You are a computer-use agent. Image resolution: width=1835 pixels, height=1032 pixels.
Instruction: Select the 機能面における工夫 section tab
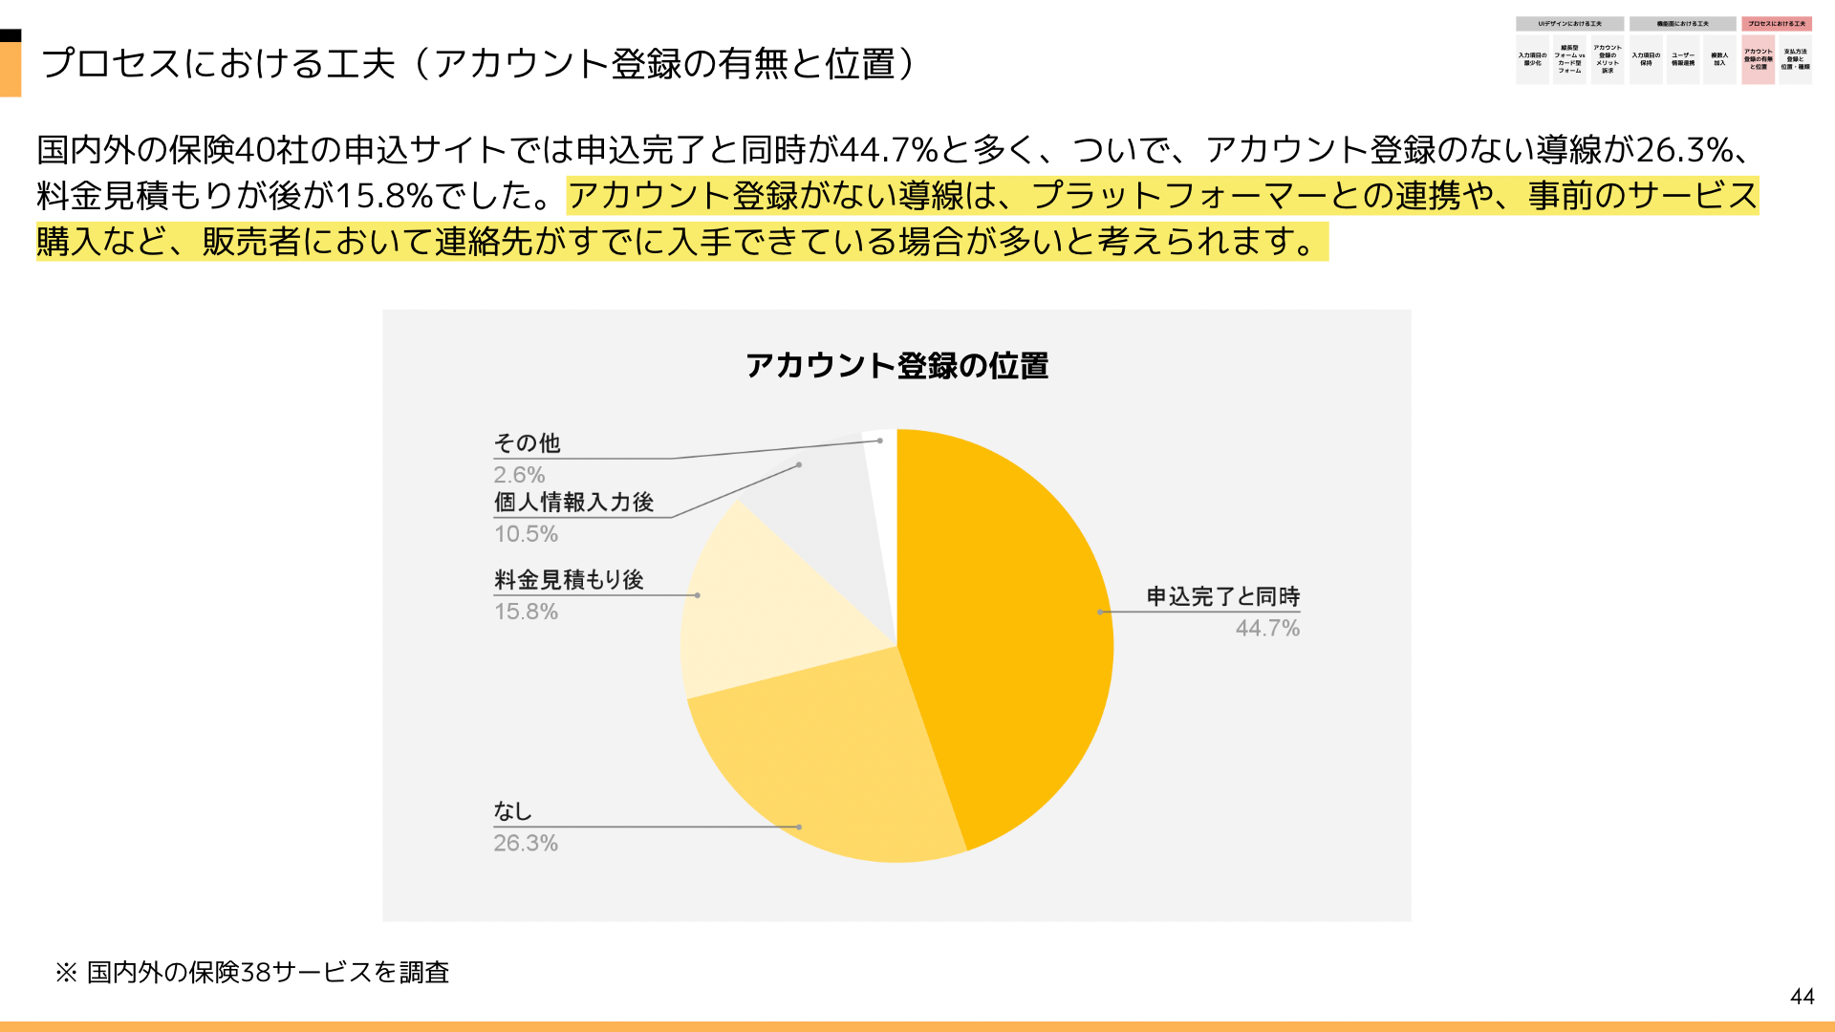click(1682, 24)
